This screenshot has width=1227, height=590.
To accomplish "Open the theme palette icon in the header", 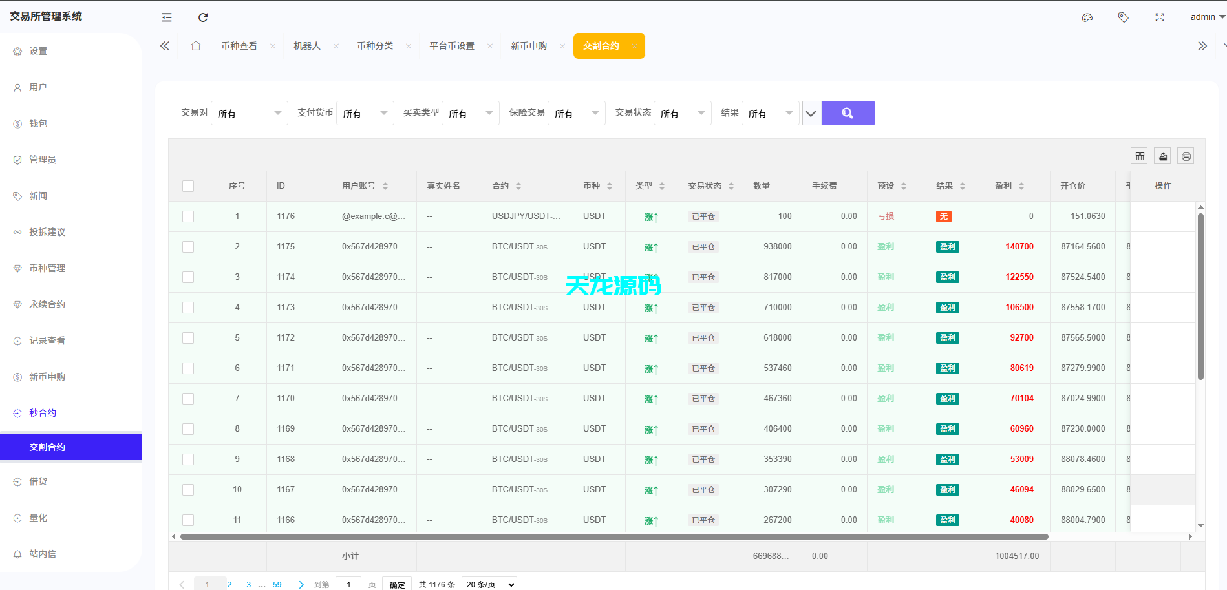I will pyautogui.click(x=1087, y=17).
